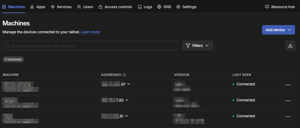
Task: Click the Add device button
Action: 278,30
